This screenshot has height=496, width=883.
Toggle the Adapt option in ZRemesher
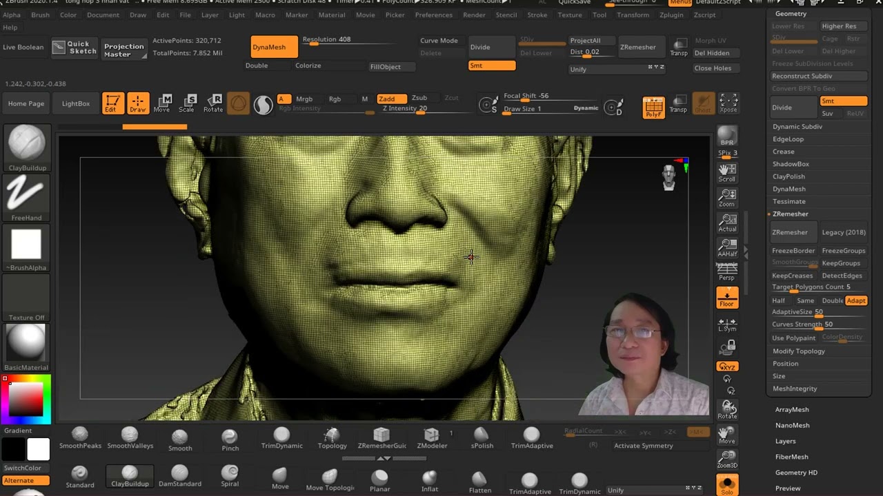(856, 300)
